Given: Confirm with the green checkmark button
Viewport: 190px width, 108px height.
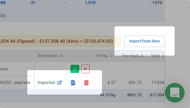Looking at the screenshot, I should click(75, 69).
